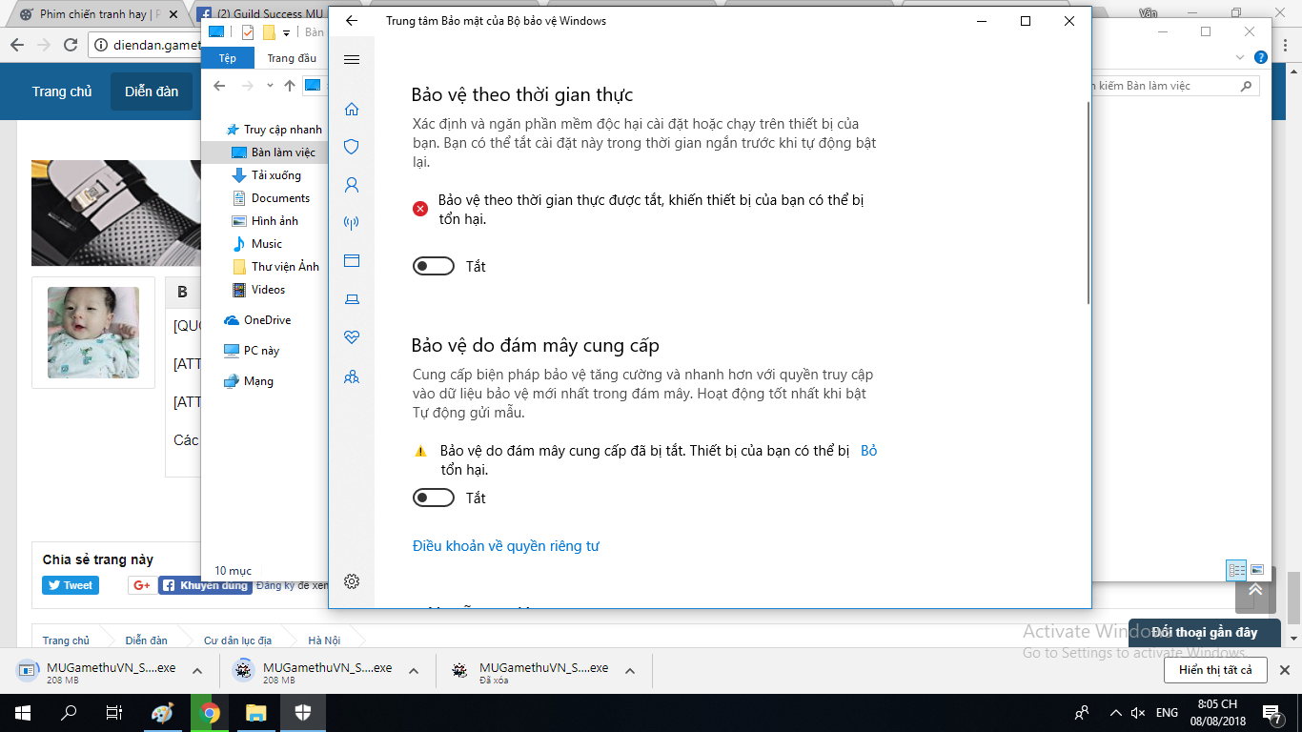The height and width of the screenshot is (732, 1302).
Task: Click File Explorer up arrow
Action: pyautogui.click(x=290, y=86)
